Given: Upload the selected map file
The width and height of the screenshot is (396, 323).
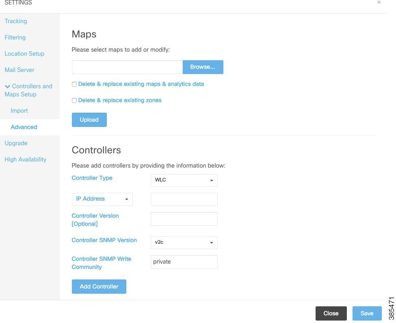Looking at the screenshot, I should pos(89,120).
